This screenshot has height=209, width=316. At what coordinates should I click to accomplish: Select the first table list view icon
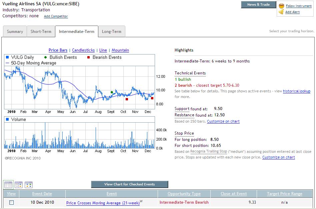tap(8, 185)
